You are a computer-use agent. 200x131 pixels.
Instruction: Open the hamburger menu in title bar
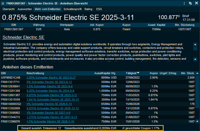(x=184, y=3)
